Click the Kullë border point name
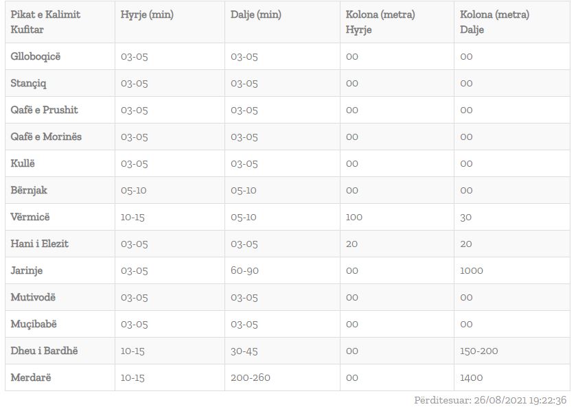The image size is (578, 409). click(23, 163)
